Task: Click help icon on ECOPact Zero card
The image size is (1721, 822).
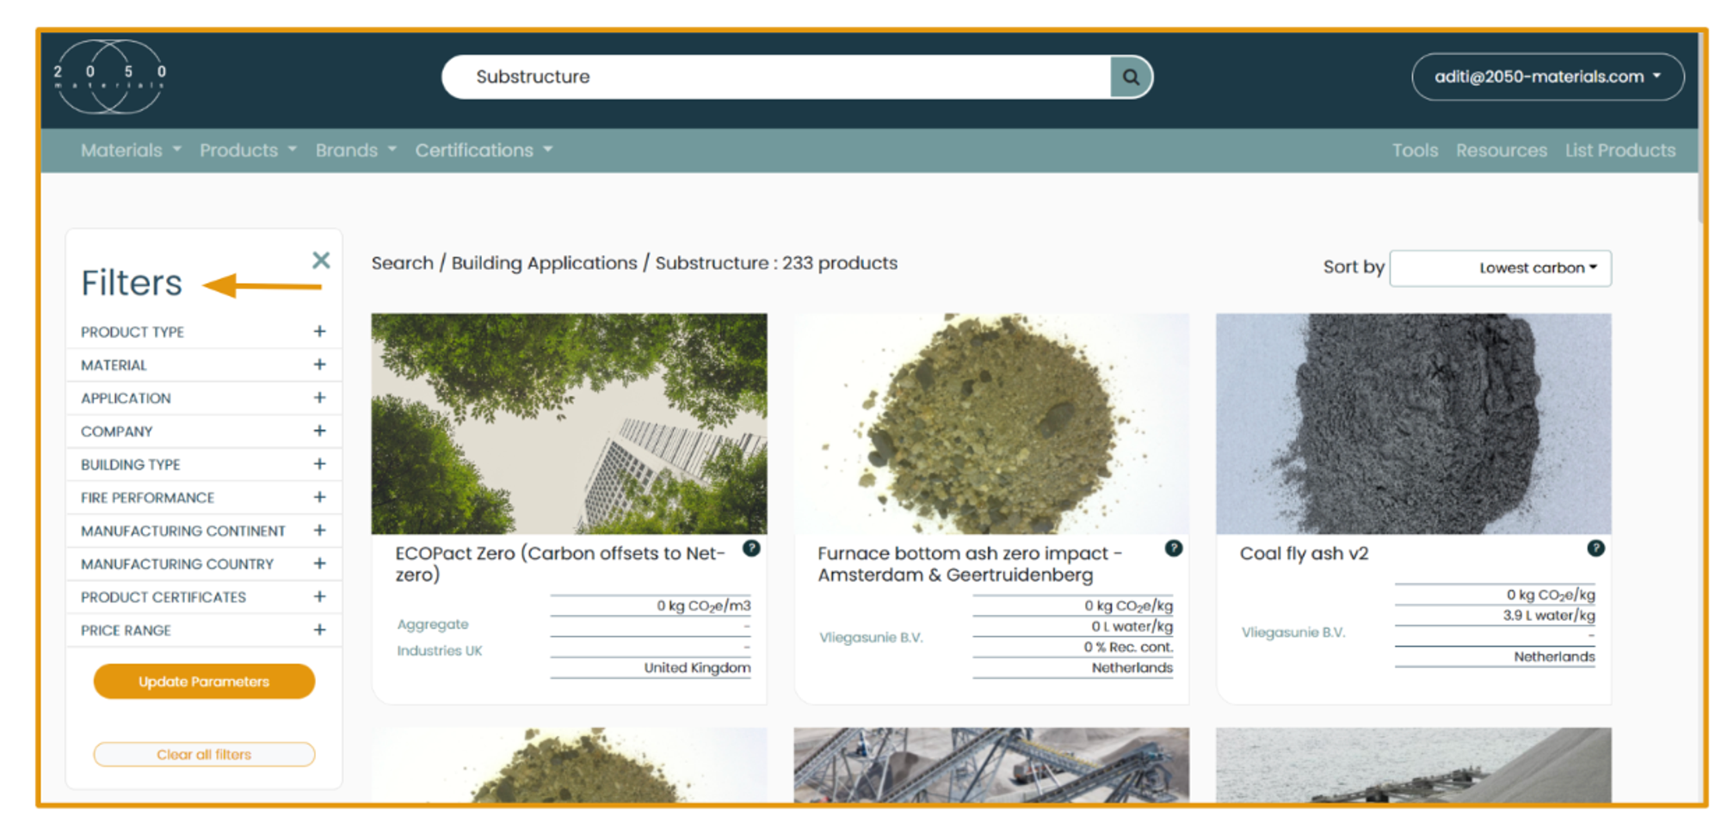Action: pos(751,549)
